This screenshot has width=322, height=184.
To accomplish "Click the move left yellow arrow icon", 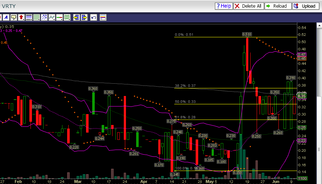I will (x=76, y=17).
